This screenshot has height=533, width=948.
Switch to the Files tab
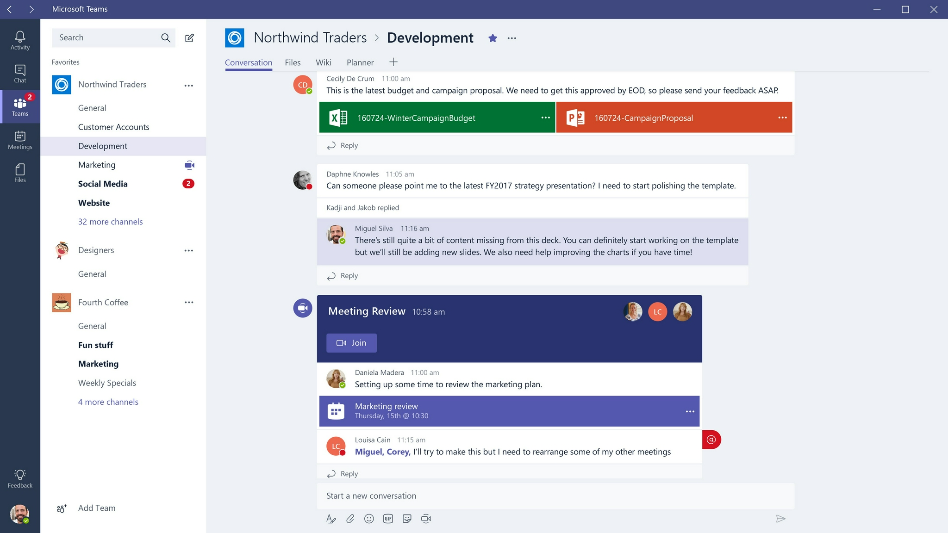click(293, 62)
